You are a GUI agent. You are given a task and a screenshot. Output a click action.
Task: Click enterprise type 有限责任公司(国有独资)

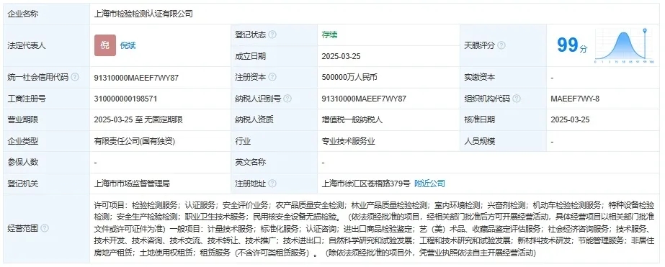click(x=135, y=142)
